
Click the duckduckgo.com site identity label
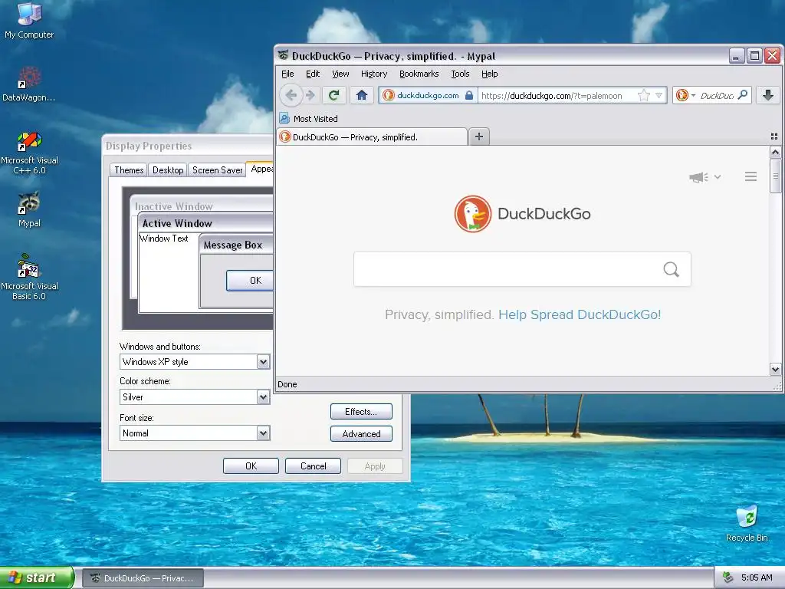pyautogui.click(x=428, y=95)
